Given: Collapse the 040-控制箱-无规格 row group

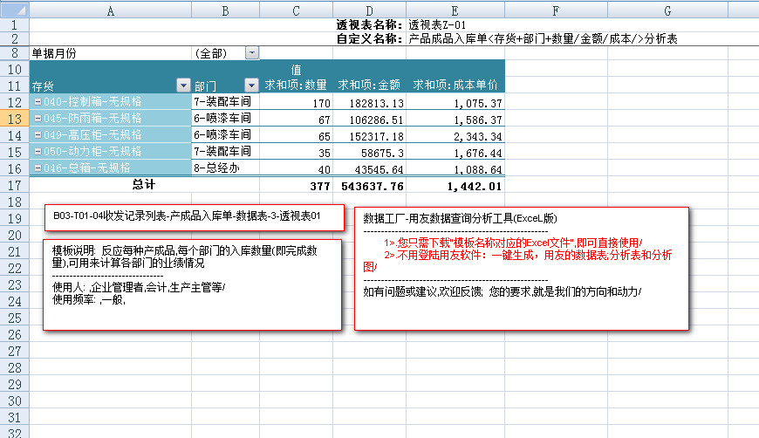Looking at the screenshot, I should click(37, 102).
